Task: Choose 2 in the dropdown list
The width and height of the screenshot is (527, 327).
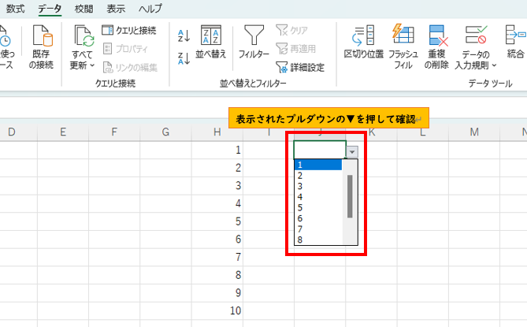Action: coord(318,176)
